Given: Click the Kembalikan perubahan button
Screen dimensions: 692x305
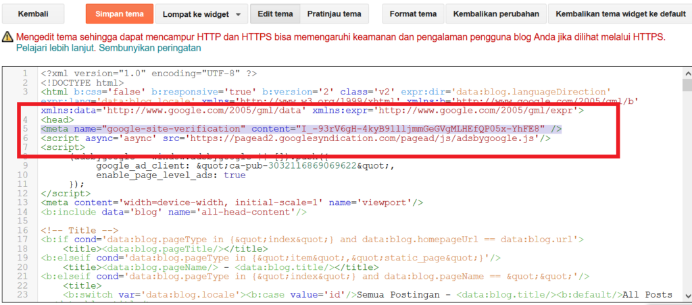Looking at the screenshot, I should [x=496, y=13].
